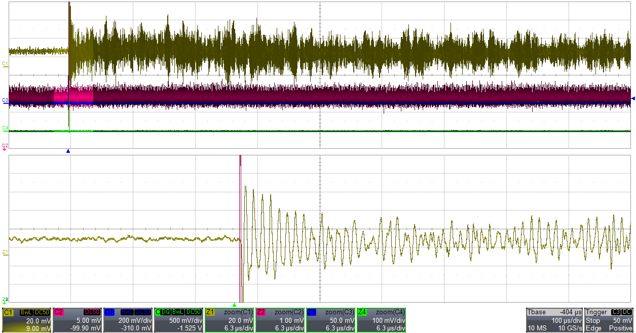Viewport: 636px width, 333px height.
Task: Select the Z4 zoom(C4) descriptor
Action: pos(381,320)
